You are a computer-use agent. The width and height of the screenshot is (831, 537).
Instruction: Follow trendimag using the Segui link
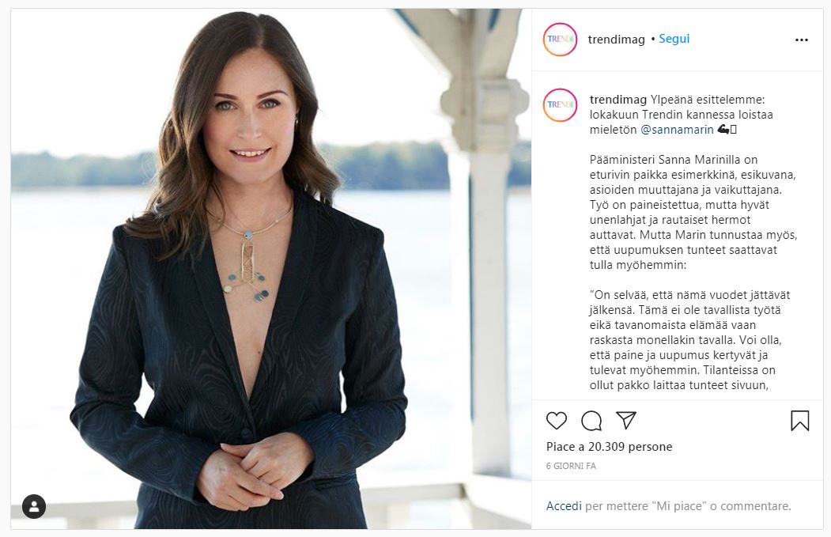pos(674,39)
